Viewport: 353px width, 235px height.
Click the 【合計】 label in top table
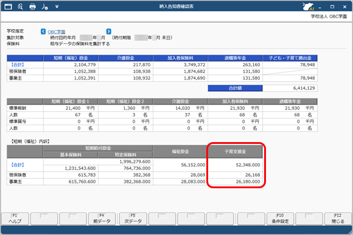[x=18, y=65]
